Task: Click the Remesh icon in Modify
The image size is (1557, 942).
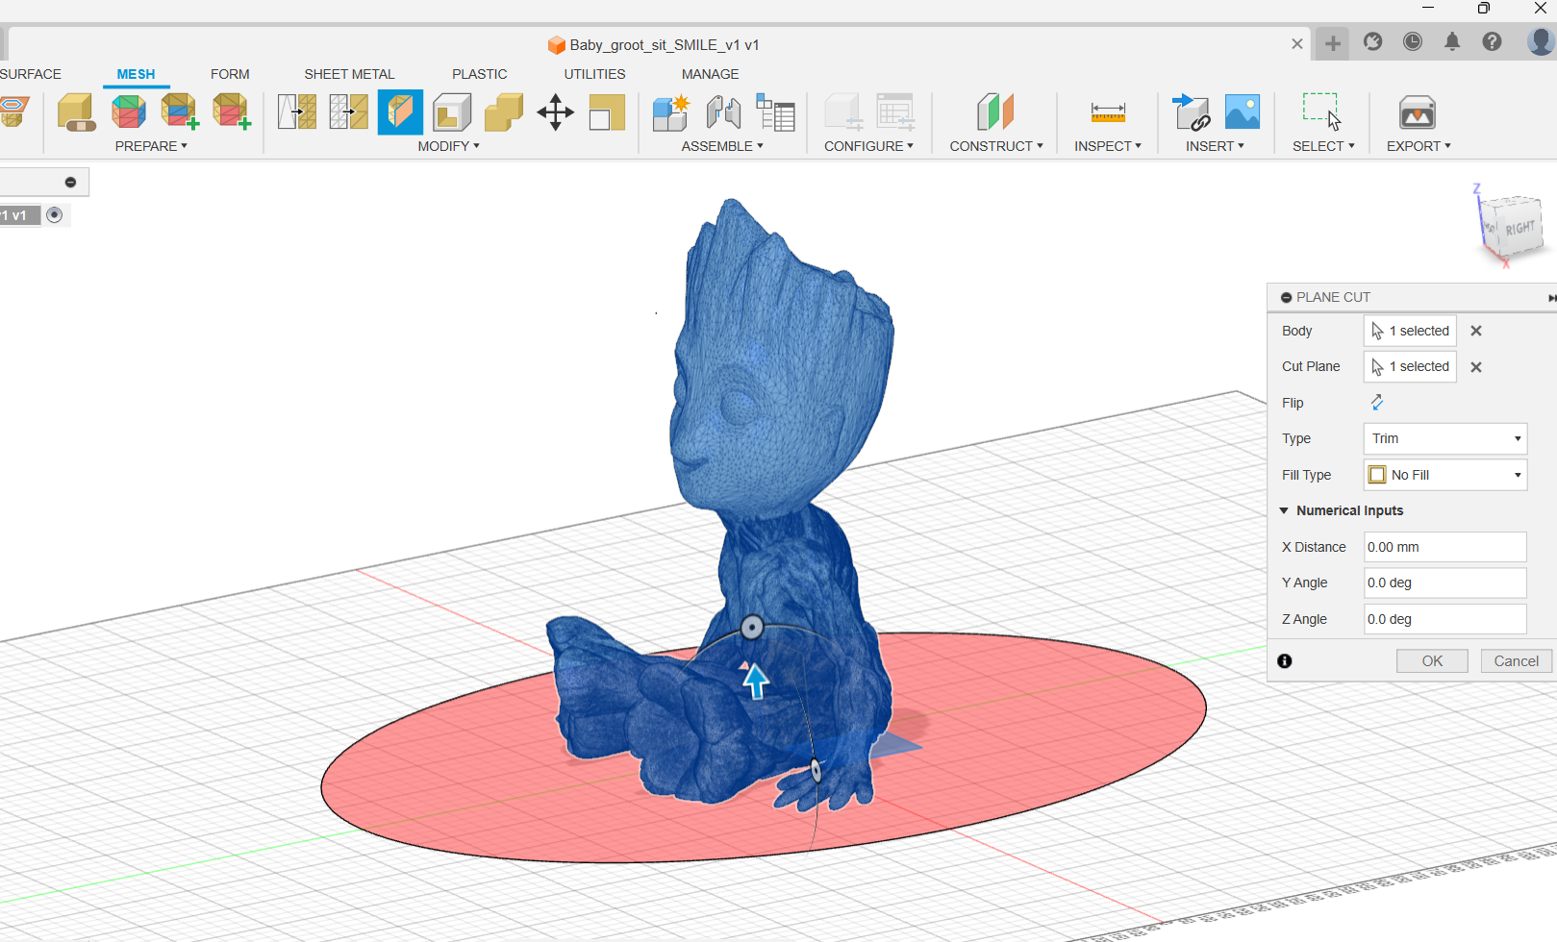Action: (297, 112)
